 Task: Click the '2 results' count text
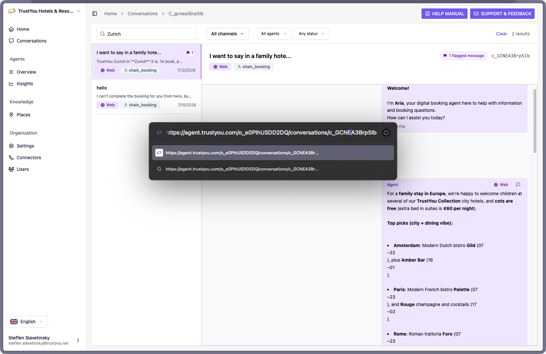[x=521, y=34]
